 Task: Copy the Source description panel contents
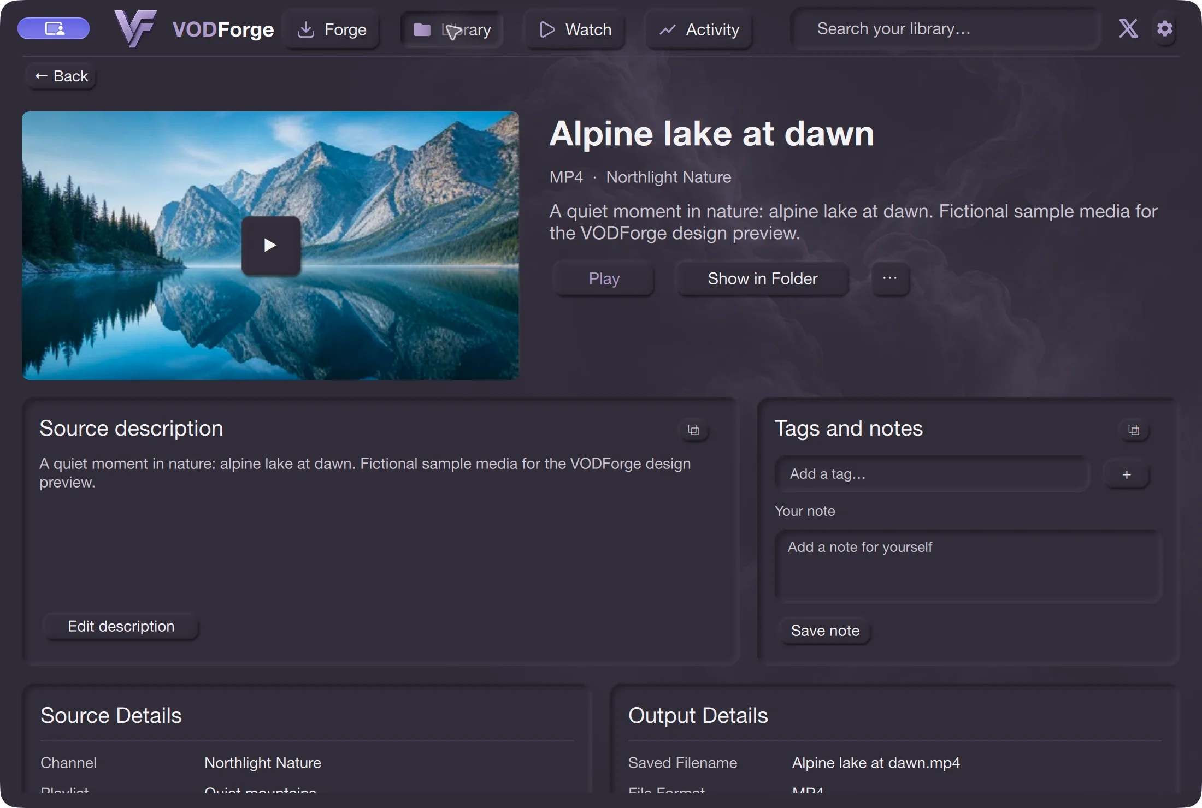pos(693,430)
